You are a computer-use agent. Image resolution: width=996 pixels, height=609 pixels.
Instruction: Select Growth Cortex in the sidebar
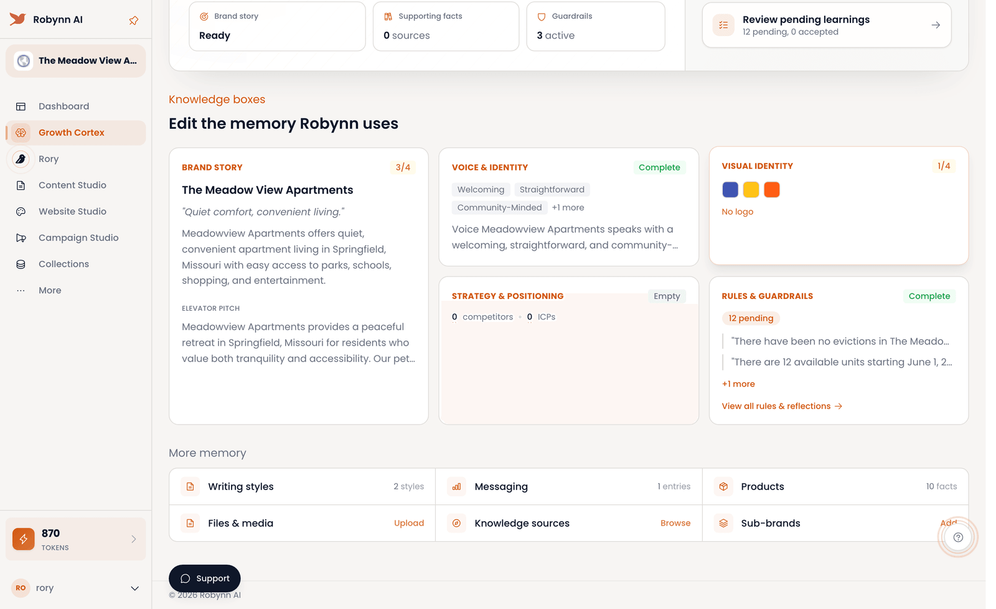tap(76, 133)
